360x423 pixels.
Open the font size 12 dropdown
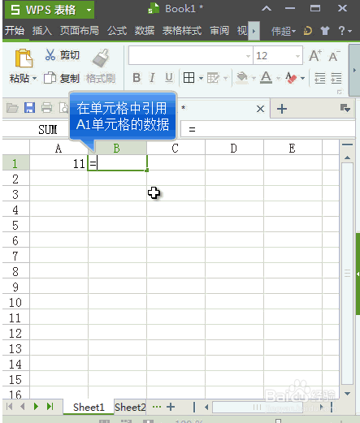297,56
